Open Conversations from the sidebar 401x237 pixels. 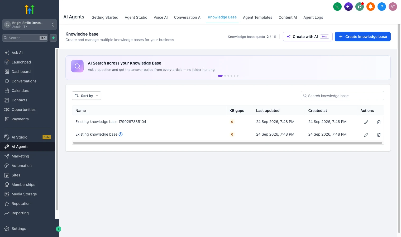tap(27, 81)
